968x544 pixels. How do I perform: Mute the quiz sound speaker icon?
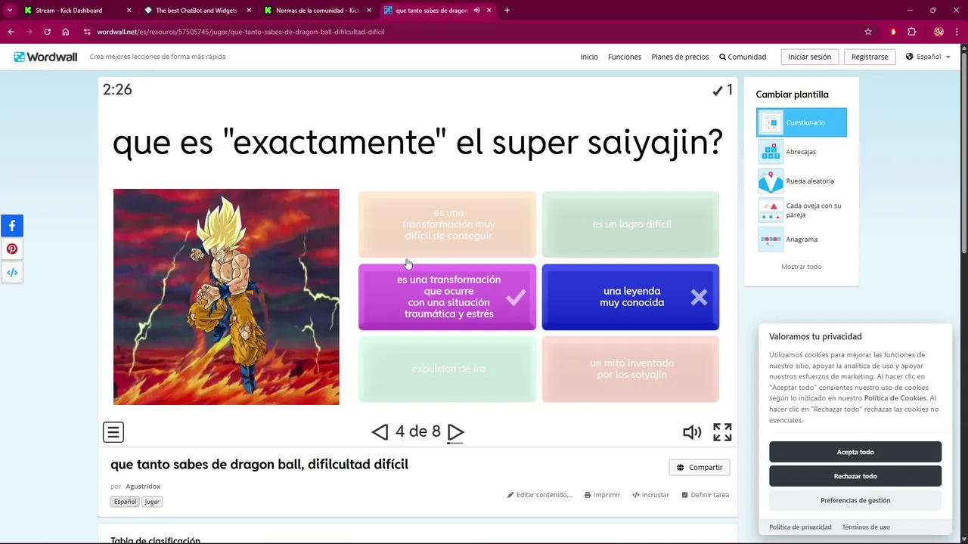pyautogui.click(x=692, y=432)
